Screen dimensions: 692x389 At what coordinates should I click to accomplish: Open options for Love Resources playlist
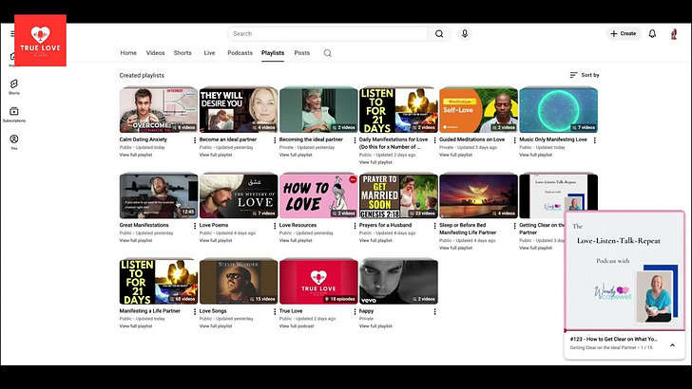click(355, 226)
